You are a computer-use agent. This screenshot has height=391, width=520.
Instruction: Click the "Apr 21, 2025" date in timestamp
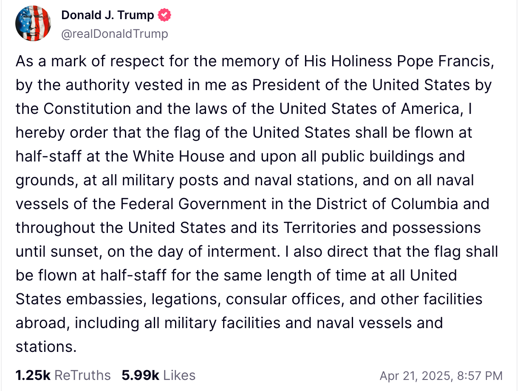pos(414,376)
